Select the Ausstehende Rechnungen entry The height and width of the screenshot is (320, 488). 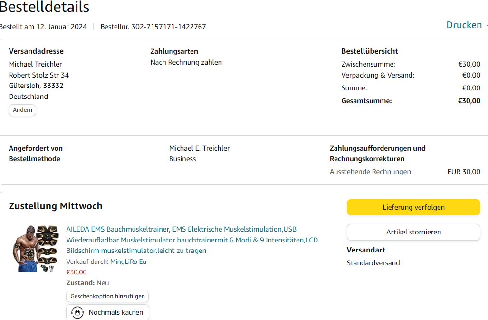click(x=370, y=172)
